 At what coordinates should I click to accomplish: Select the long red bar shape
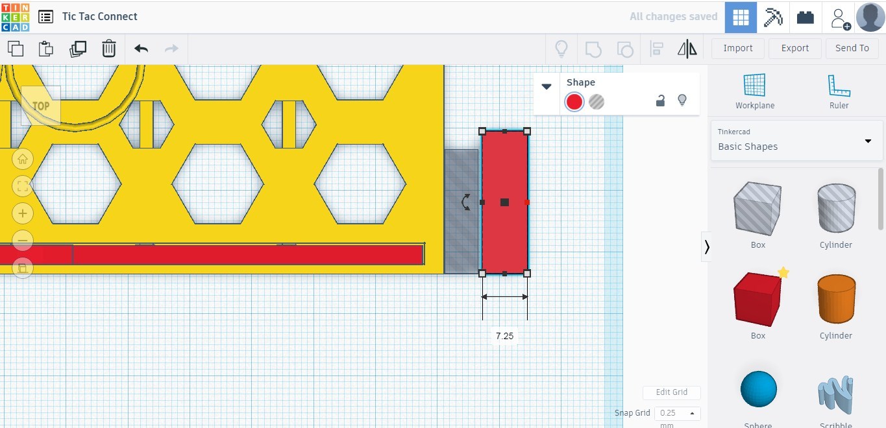click(249, 255)
